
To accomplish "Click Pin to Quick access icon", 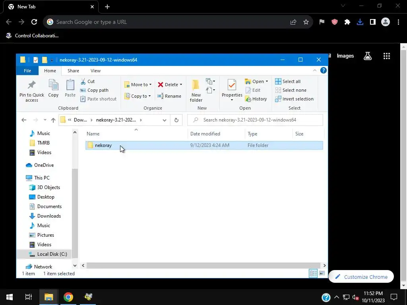I will click(32, 85).
